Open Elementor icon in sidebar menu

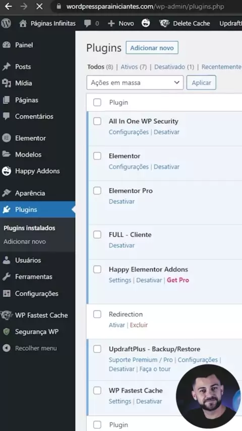tap(7, 138)
